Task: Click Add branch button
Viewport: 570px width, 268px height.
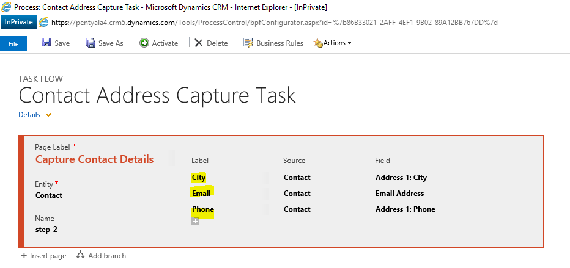Action: (101, 256)
